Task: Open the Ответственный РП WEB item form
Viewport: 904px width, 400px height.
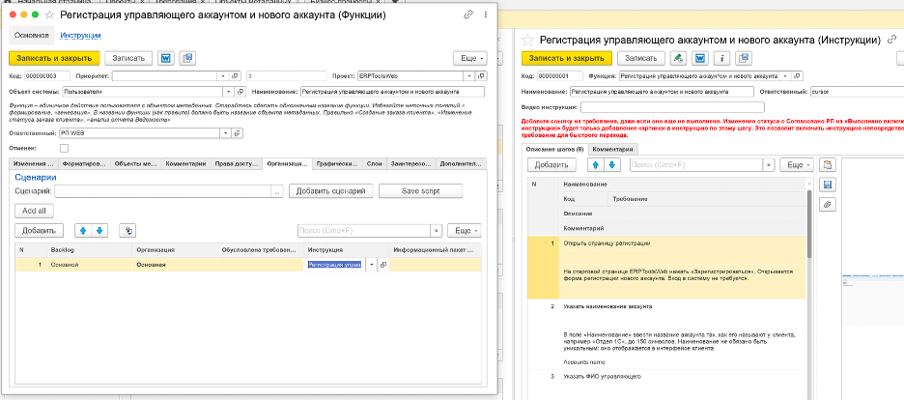Action: (x=239, y=133)
